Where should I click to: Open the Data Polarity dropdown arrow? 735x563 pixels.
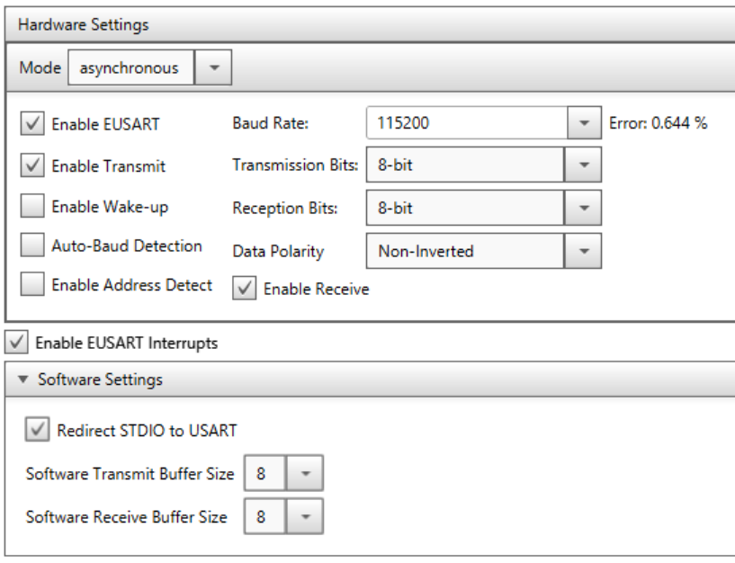point(583,251)
